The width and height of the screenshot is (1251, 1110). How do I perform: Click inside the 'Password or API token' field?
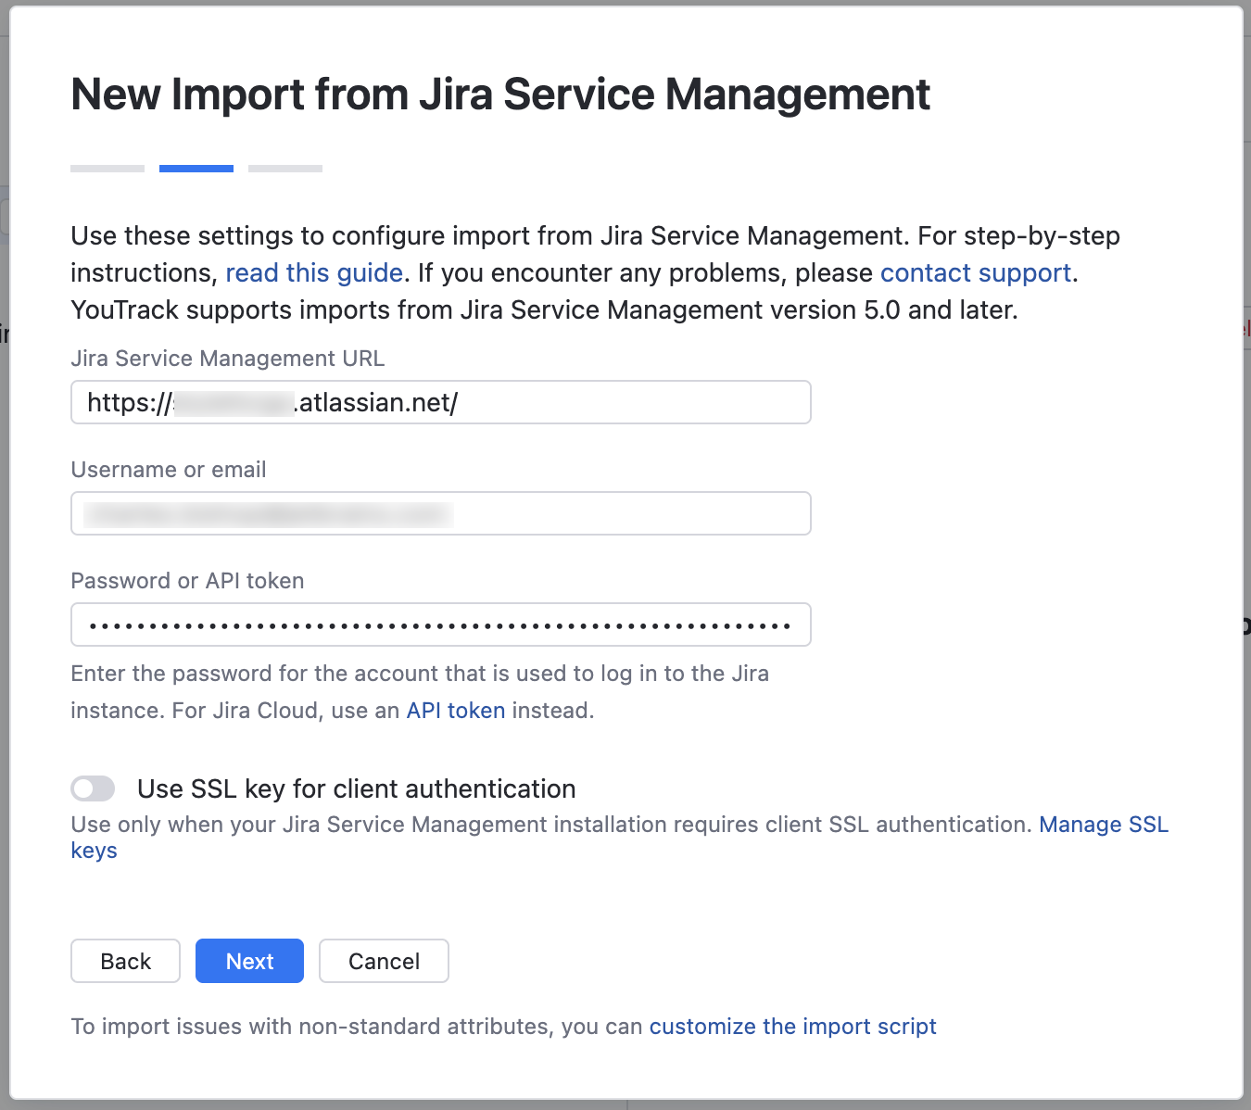click(440, 624)
